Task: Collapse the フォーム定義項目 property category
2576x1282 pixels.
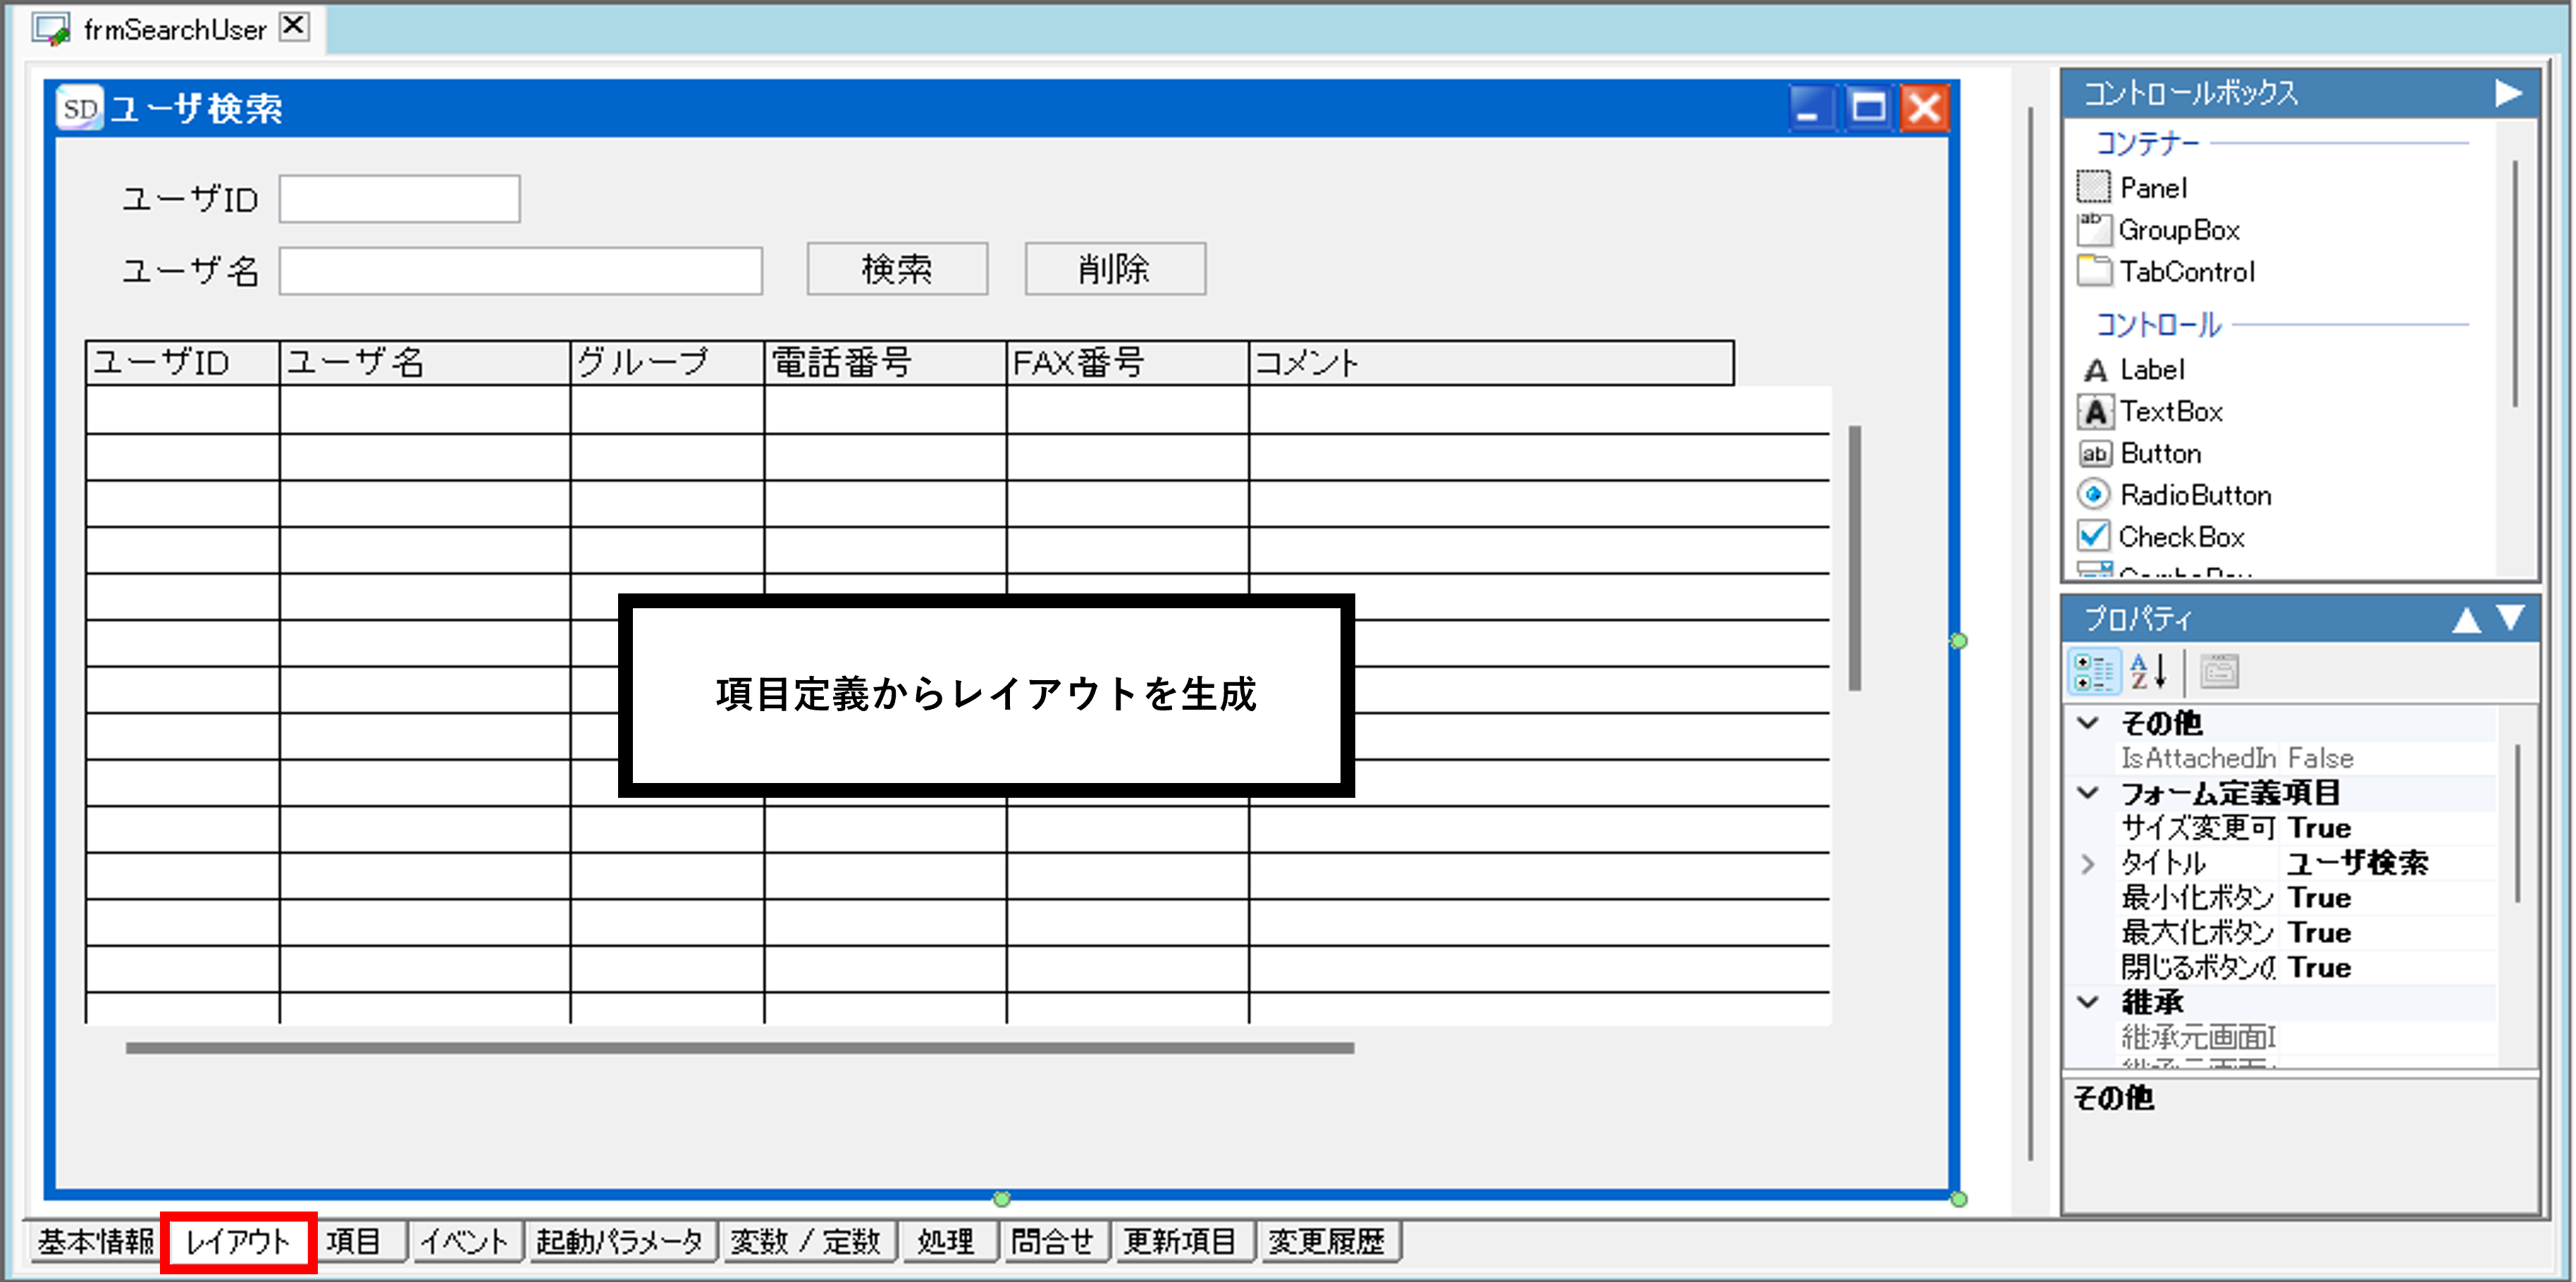Action: click(x=2088, y=793)
